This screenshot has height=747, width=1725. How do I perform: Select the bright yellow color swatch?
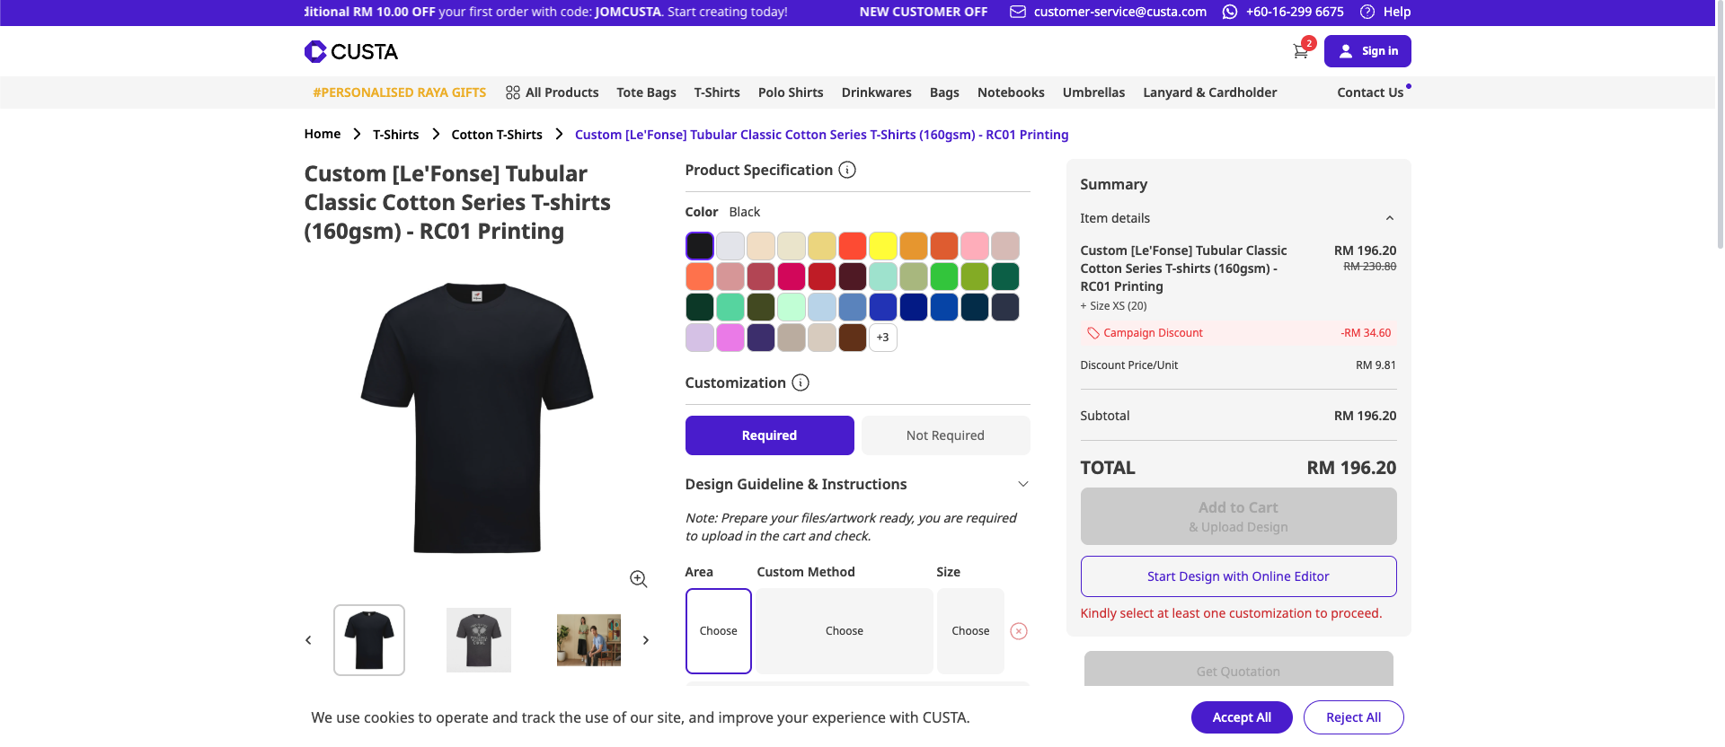click(x=883, y=246)
